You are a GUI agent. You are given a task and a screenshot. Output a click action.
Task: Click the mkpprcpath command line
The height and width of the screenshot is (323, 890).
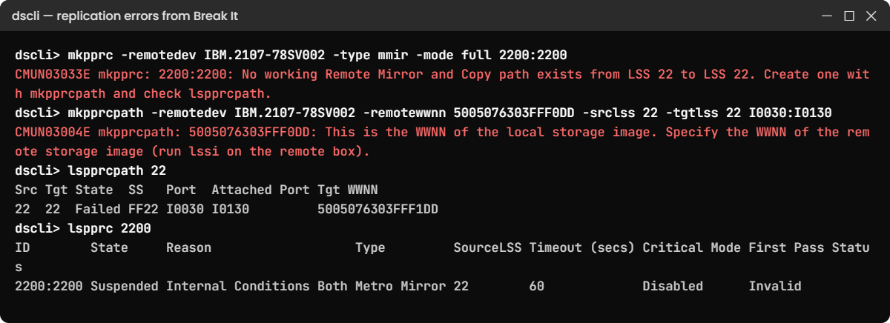coord(423,113)
